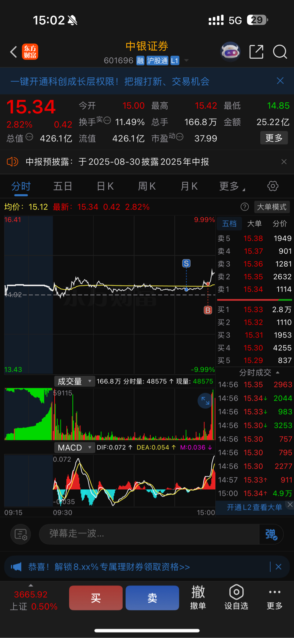Tap the red 买 button
This screenshot has width=294, height=638.
click(x=96, y=598)
